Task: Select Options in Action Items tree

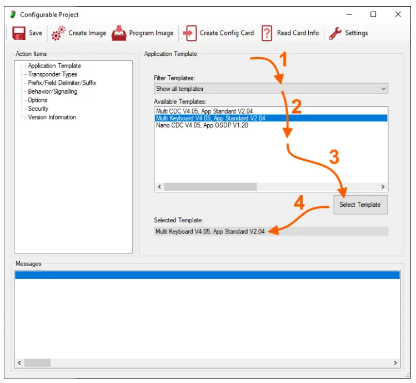Action: click(x=37, y=100)
